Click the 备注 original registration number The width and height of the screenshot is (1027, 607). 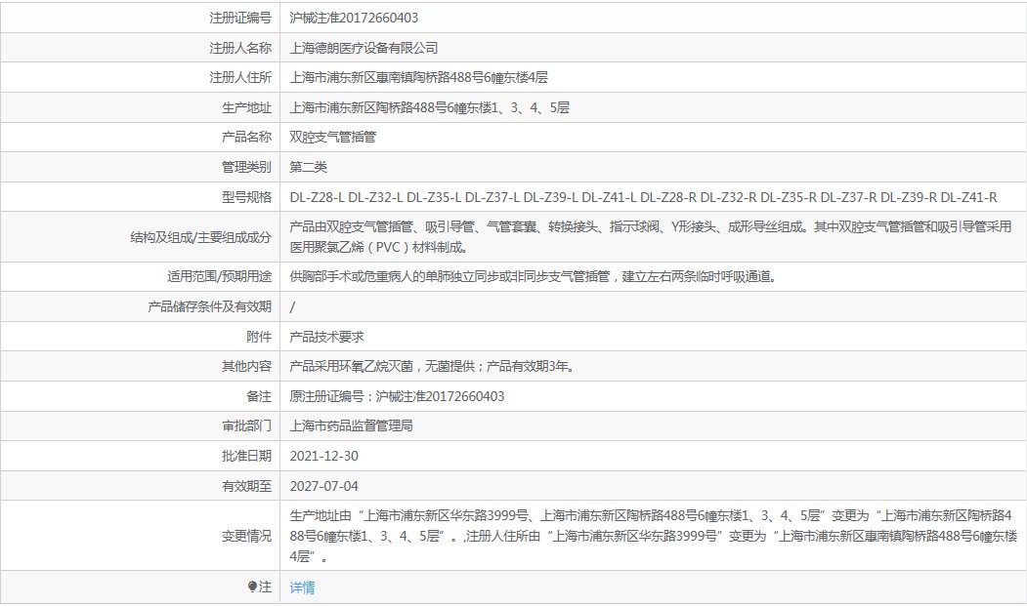pos(397,396)
